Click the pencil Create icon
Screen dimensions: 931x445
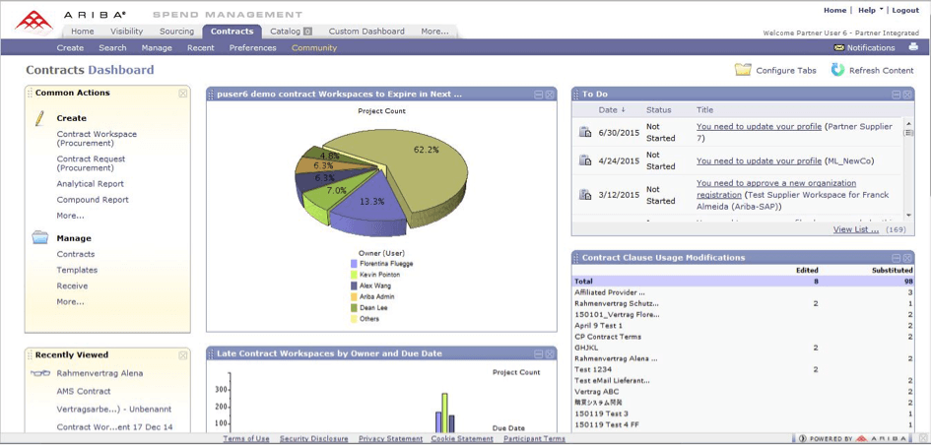(x=39, y=118)
